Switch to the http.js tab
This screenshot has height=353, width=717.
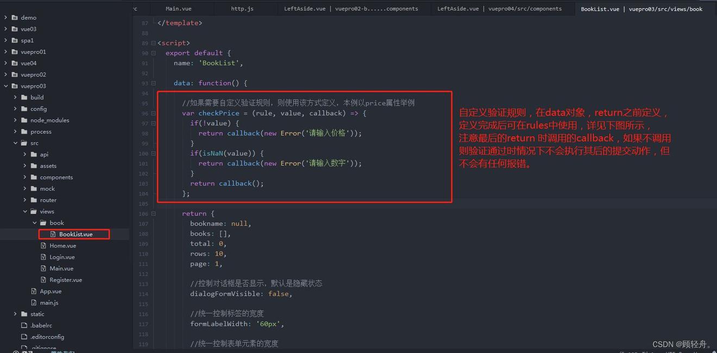tap(242, 9)
